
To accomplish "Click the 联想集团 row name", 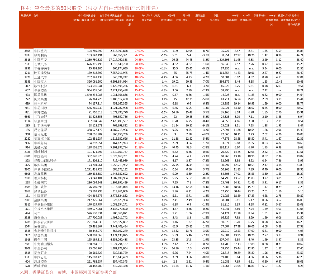I will [x=41, y=235].
